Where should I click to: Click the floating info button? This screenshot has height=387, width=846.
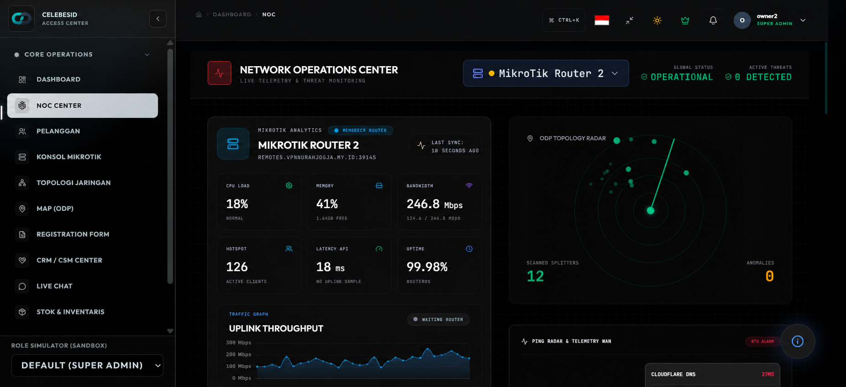[x=798, y=341]
